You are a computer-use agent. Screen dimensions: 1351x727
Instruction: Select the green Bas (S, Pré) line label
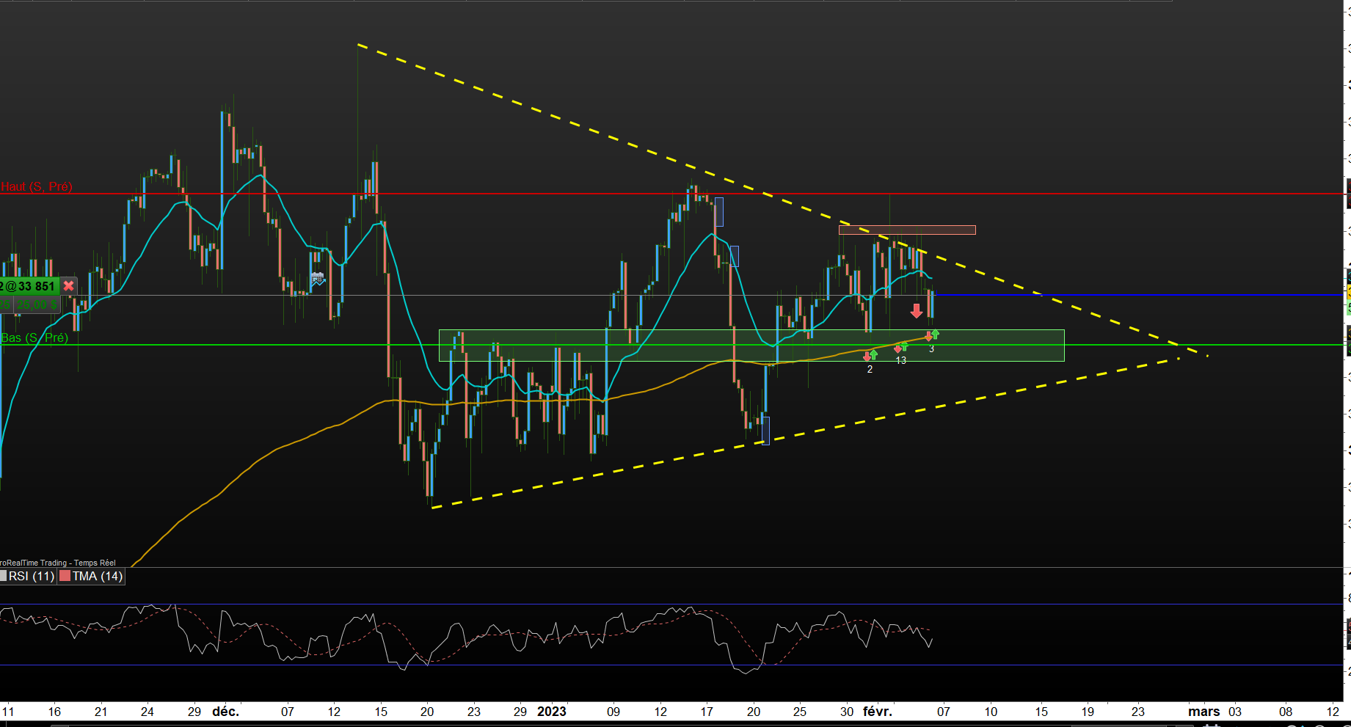pyautogui.click(x=34, y=338)
